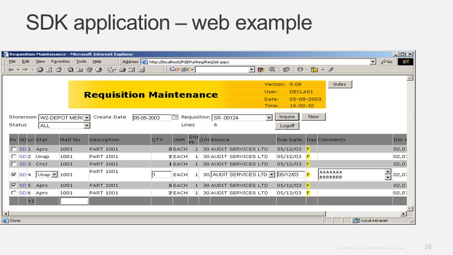Screen dimensions: 453x255
Task: Click the Google toolbar logo
Action: pyautogui.click(x=179, y=69)
